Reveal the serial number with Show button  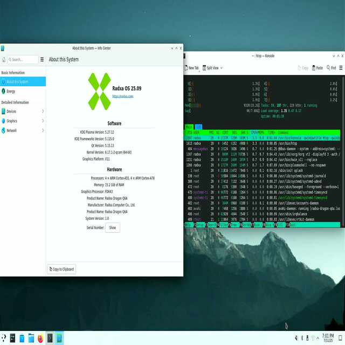click(x=113, y=227)
